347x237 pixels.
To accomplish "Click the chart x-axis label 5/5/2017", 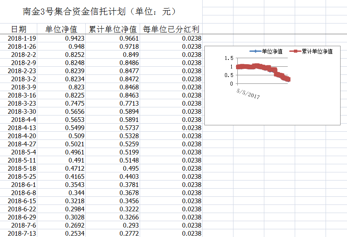I will (248, 93).
